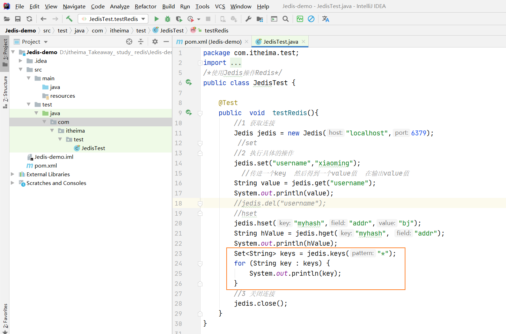Image resolution: width=506 pixels, height=334 pixels.
Task: Collapse all with the Project panel icon
Action: click(141, 42)
